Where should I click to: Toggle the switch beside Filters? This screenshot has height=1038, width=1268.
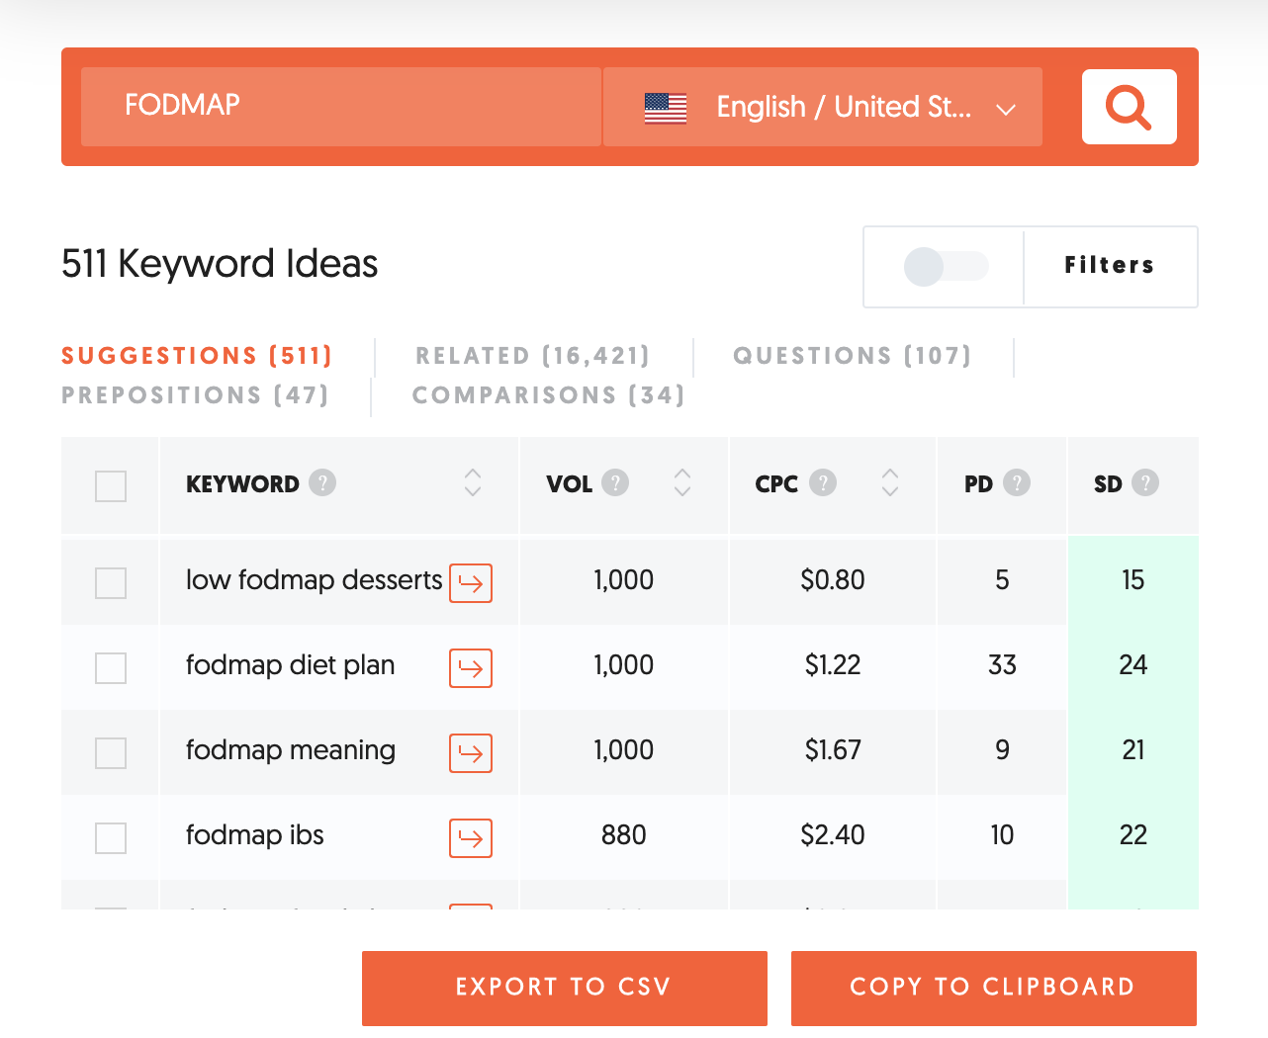click(x=945, y=266)
